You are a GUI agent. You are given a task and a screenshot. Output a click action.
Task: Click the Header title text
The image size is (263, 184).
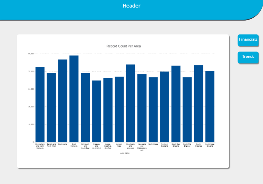click(131, 6)
